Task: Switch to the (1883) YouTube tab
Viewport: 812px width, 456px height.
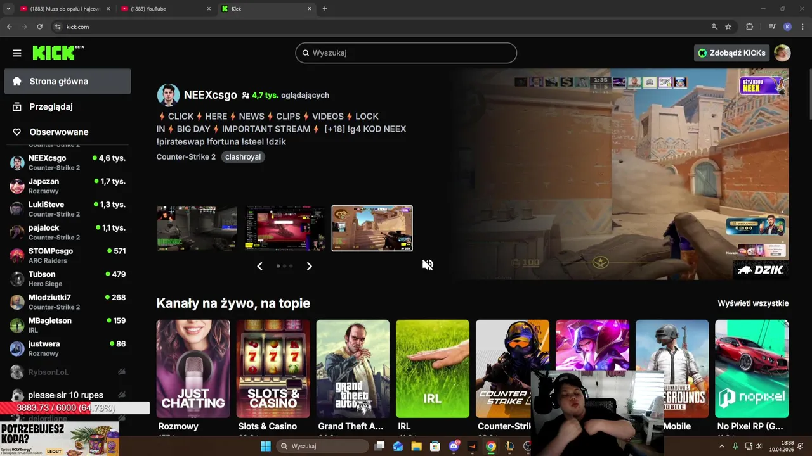Action: [x=166, y=9]
